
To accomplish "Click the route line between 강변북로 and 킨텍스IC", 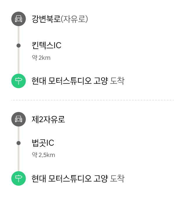I will tap(19, 35).
